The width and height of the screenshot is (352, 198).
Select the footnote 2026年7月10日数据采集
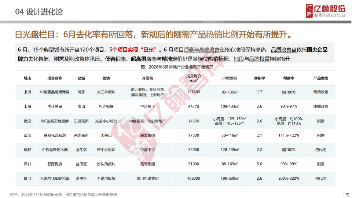click(x=42, y=195)
